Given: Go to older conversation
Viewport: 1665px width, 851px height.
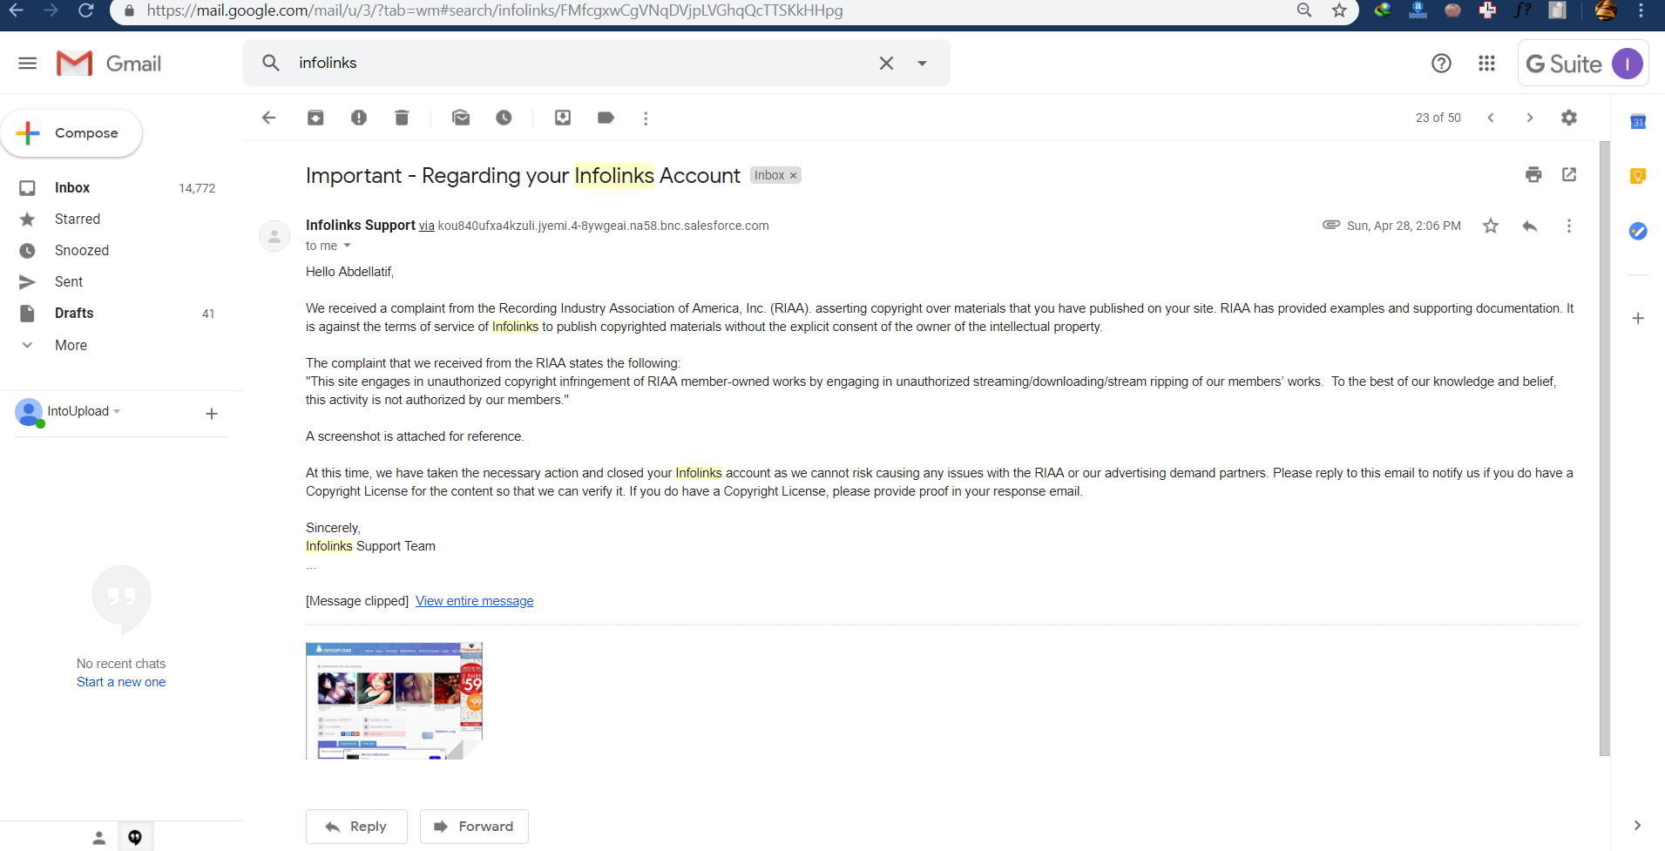Looking at the screenshot, I should tap(1529, 118).
